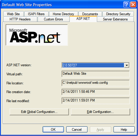Open the ISAPI Filters tab
Screen dimensions: 138x136
[x=36, y=14]
